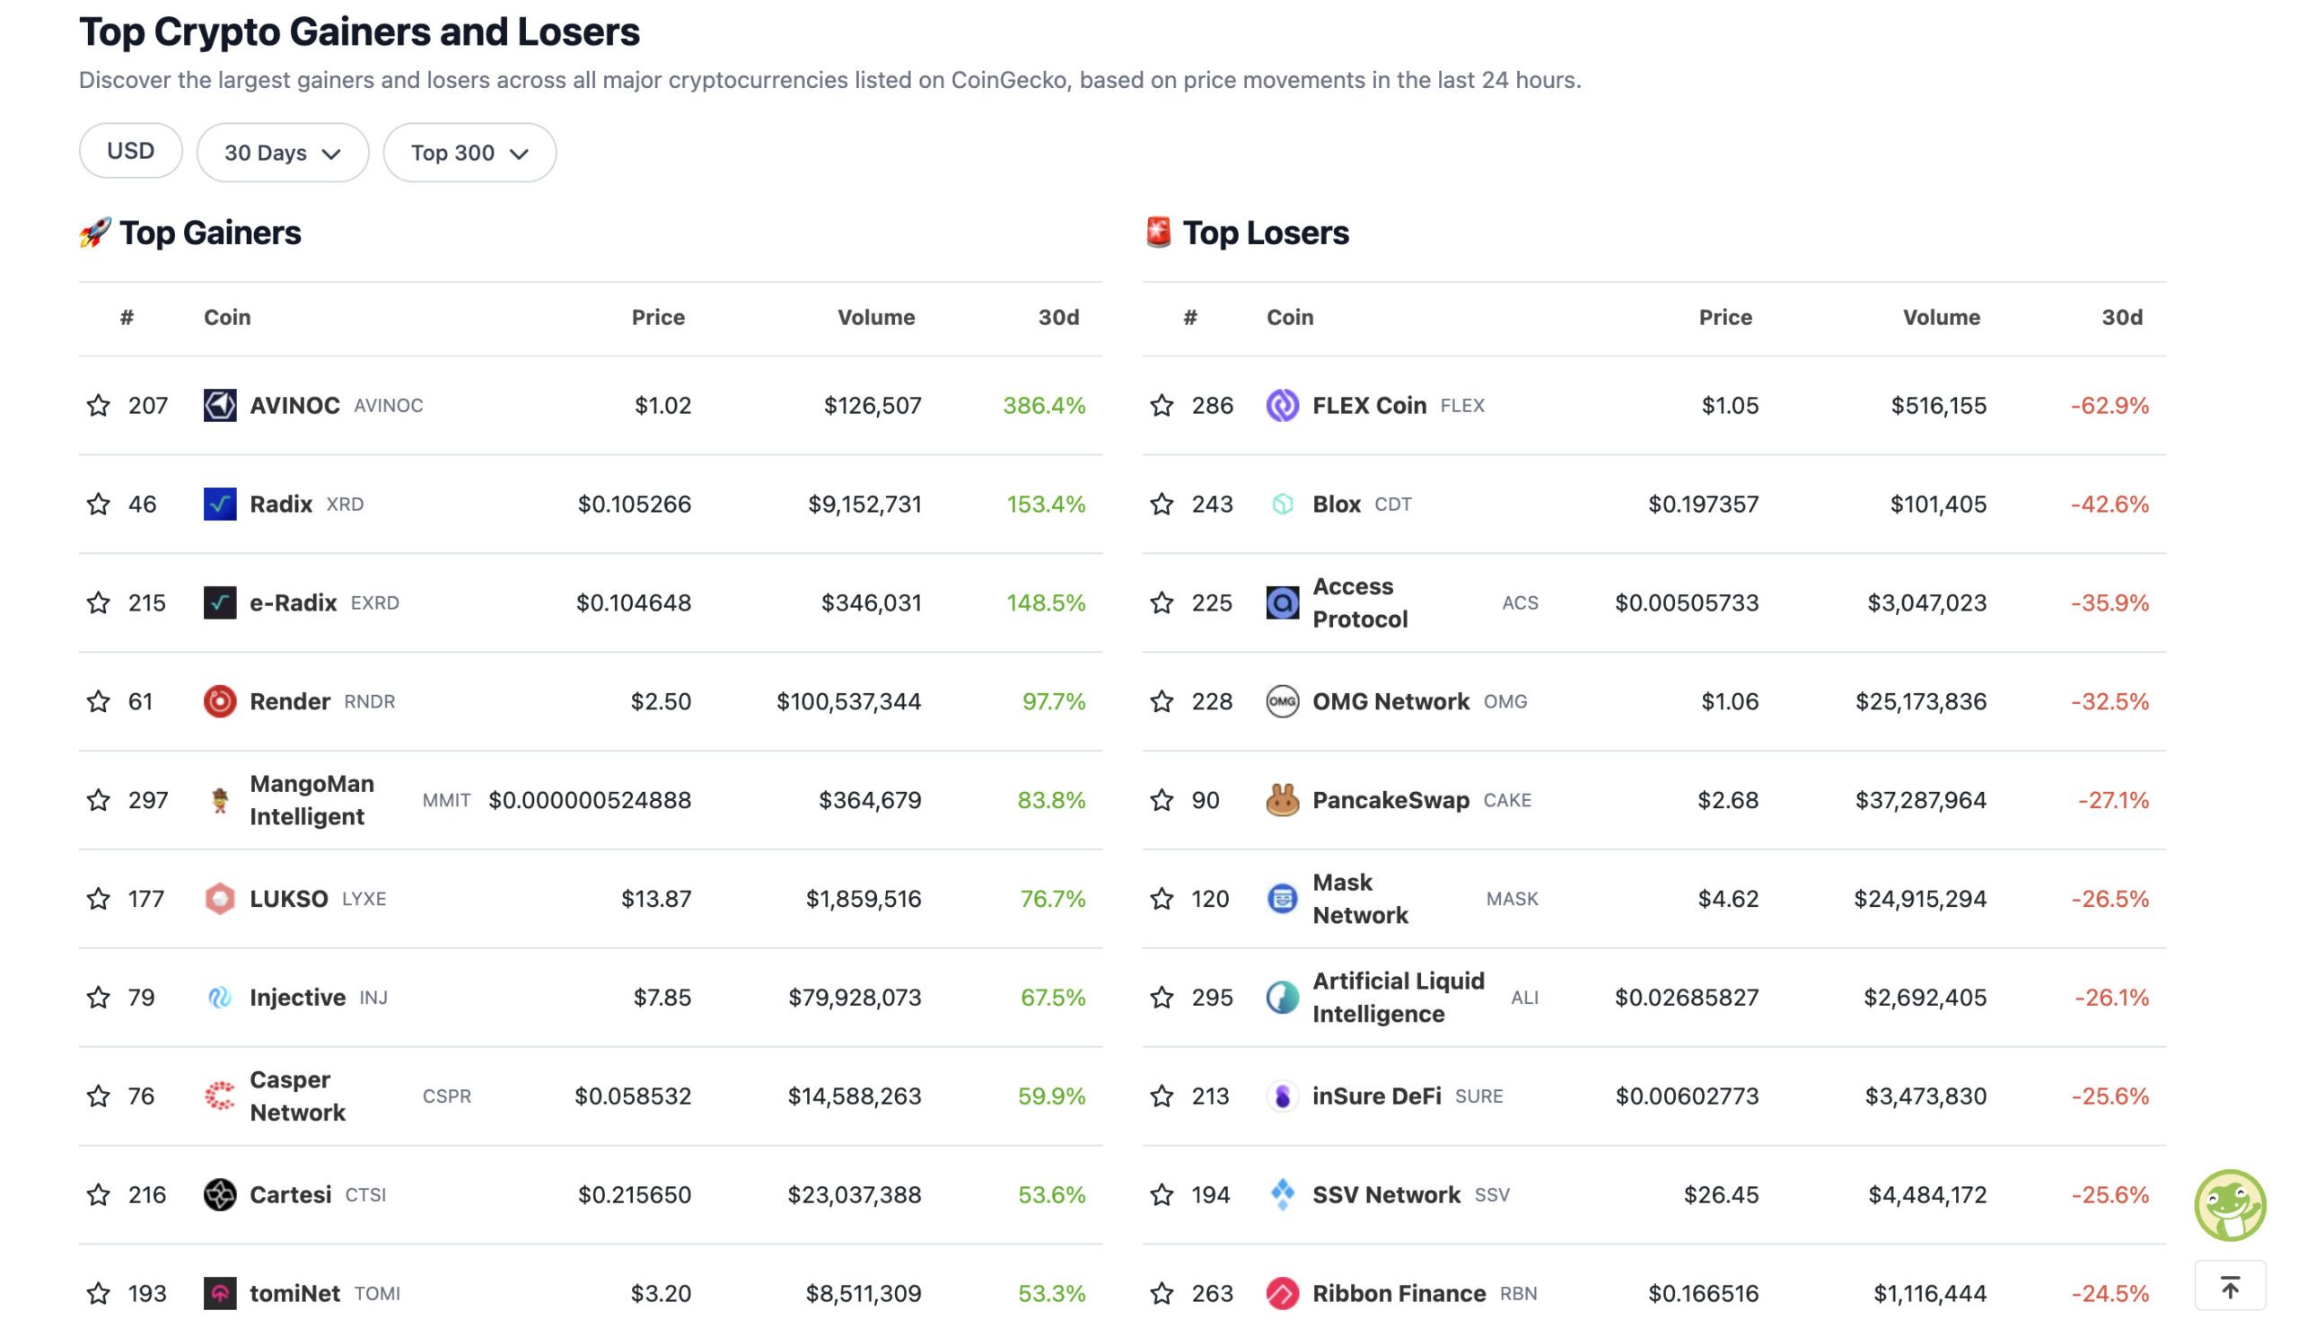
Task: Star the Cartesi coin row
Action: [99, 1194]
